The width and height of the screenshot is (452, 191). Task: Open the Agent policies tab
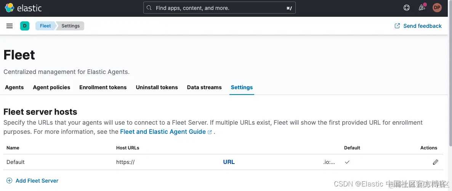[x=51, y=87]
